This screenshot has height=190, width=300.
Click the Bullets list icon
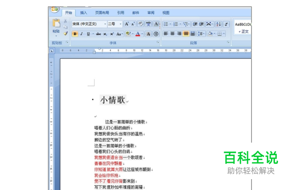(166, 24)
